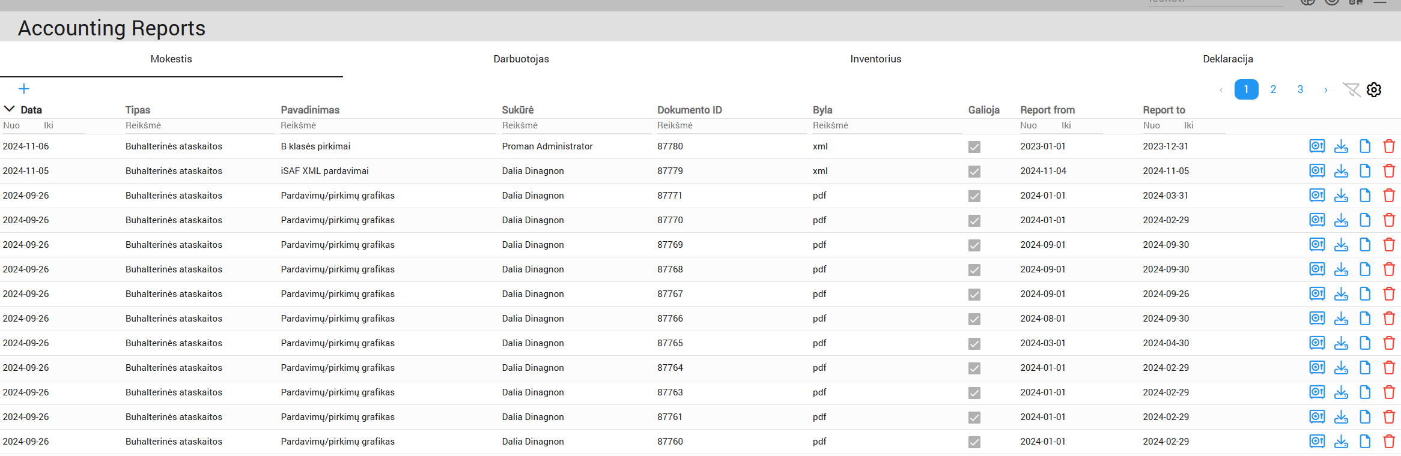Go to next page using right chevron

coord(1326,90)
